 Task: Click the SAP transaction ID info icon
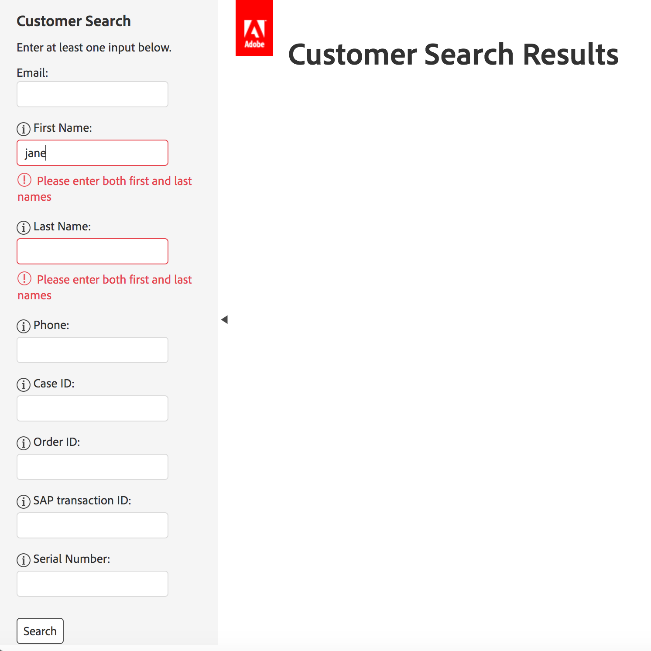(24, 502)
